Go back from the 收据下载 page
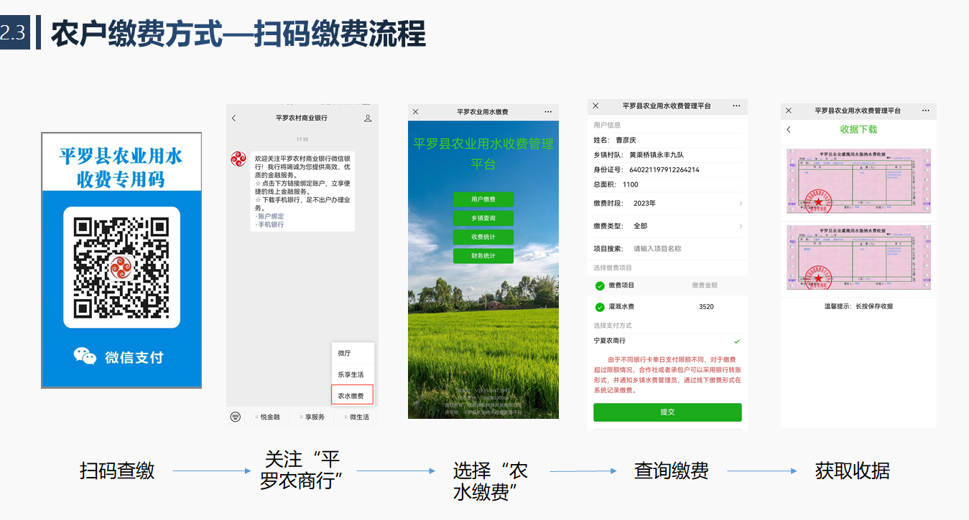Viewport: 969px width, 520px height. point(789,130)
